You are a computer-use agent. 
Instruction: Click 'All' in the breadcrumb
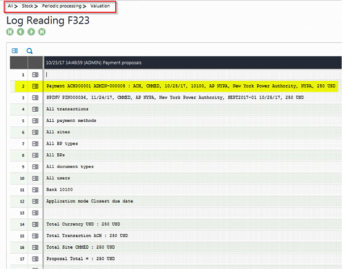(11, 6)
